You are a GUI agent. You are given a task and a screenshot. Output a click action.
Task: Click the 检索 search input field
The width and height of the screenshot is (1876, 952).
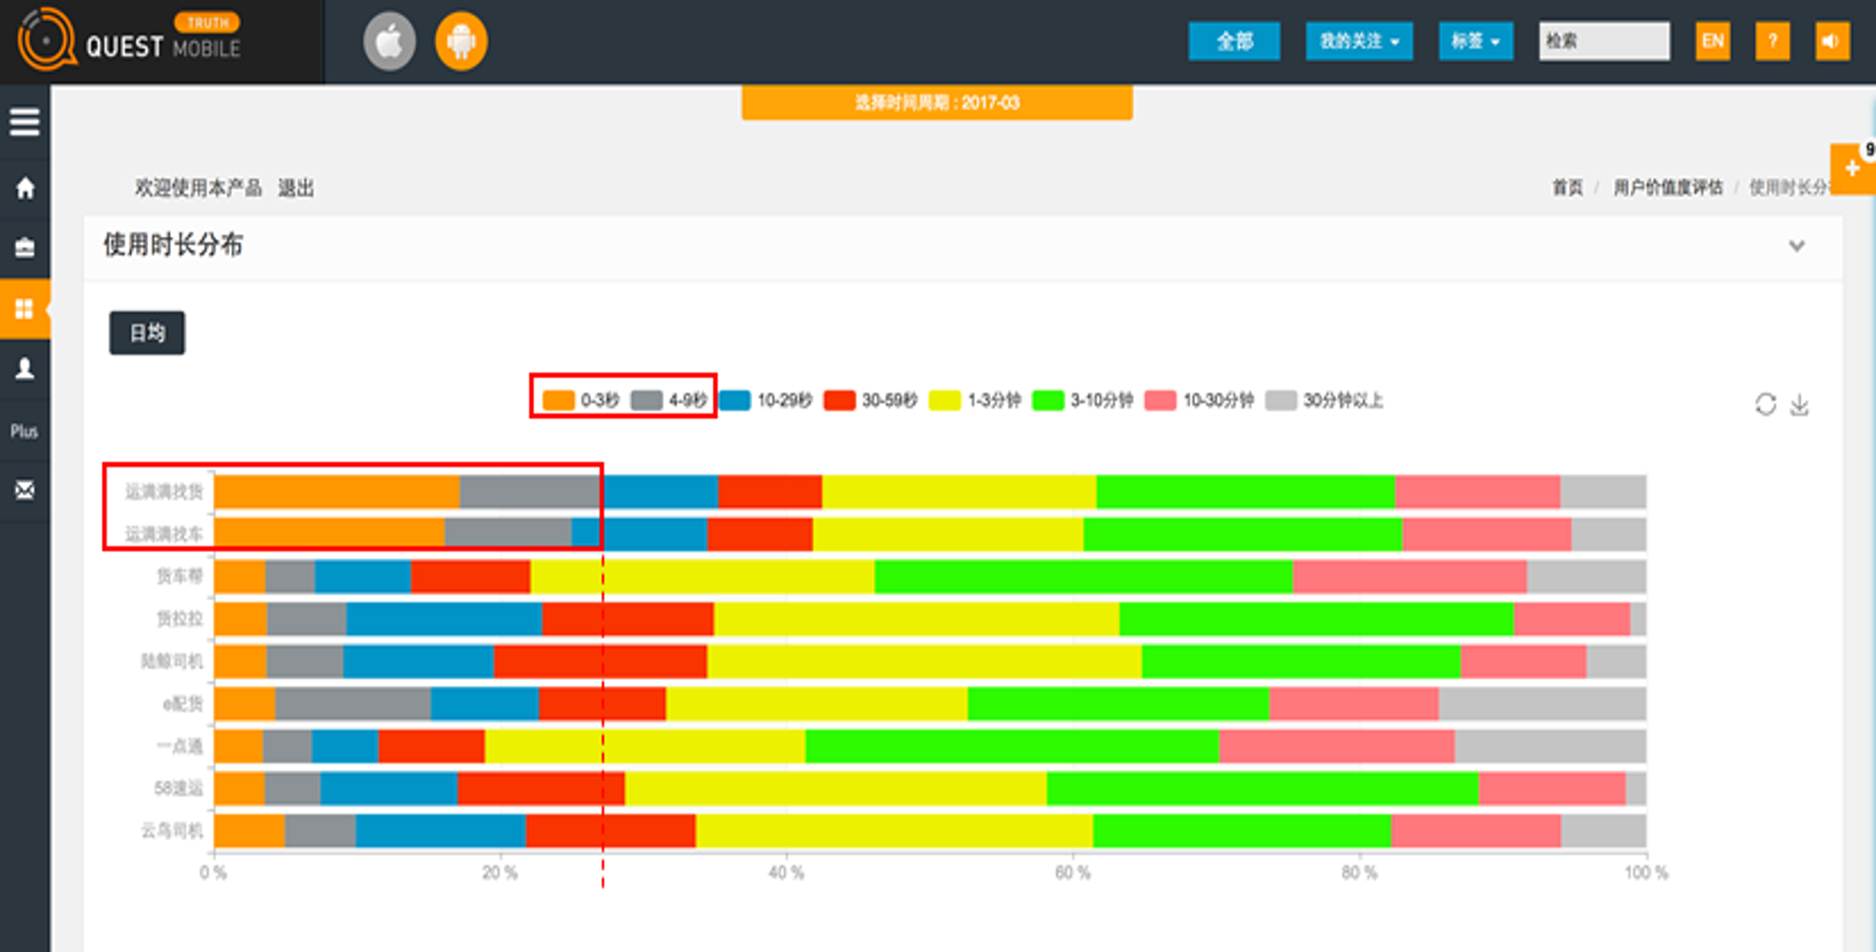point(1603,42)
